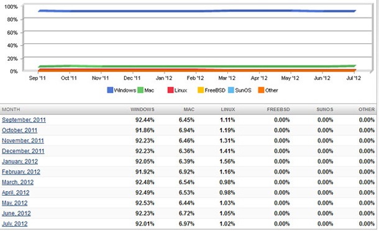
Task: Click the Sep '11 axis label
Action: pos(37,78)
